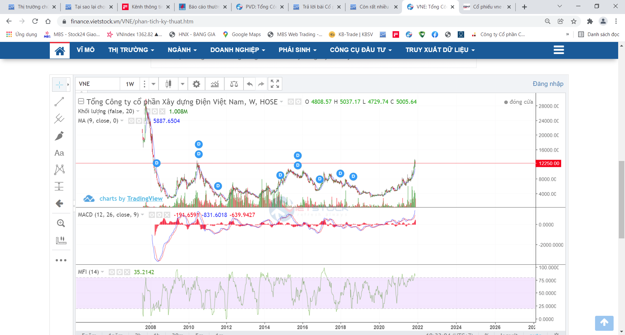Screen dimensions: 625x335
Task: Select the price range forecast tool
Action: [x=59, y=186]
